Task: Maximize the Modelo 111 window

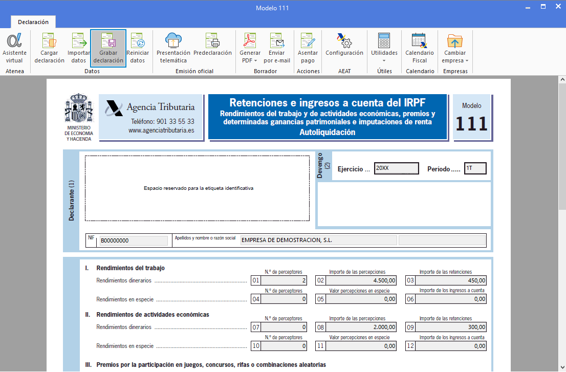Action: point(543,7)
